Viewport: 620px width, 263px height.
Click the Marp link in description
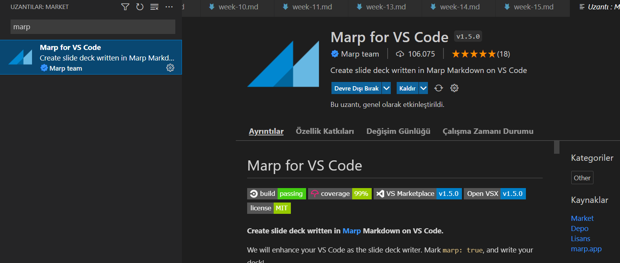click(351, 231)
